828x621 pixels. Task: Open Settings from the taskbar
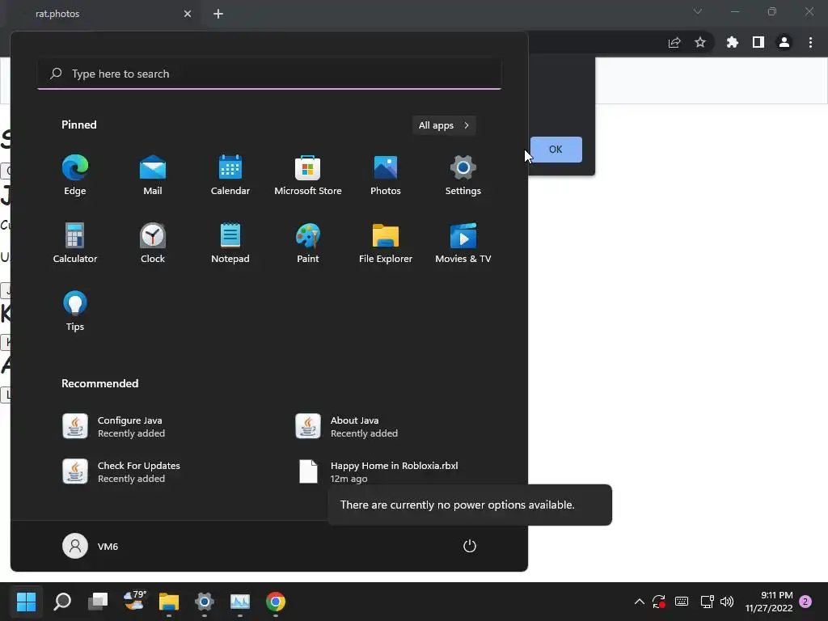pyautogui.click(x=205, y=602)
